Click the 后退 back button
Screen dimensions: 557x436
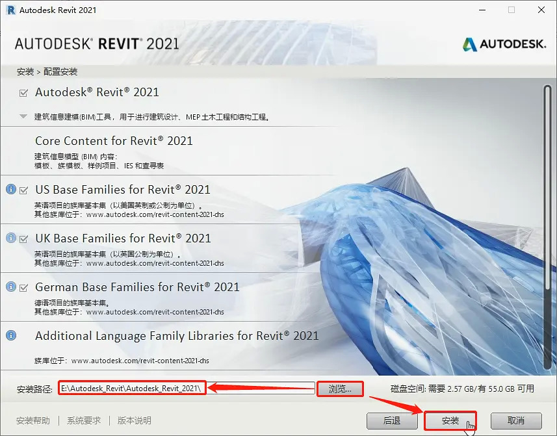[392, 420]
